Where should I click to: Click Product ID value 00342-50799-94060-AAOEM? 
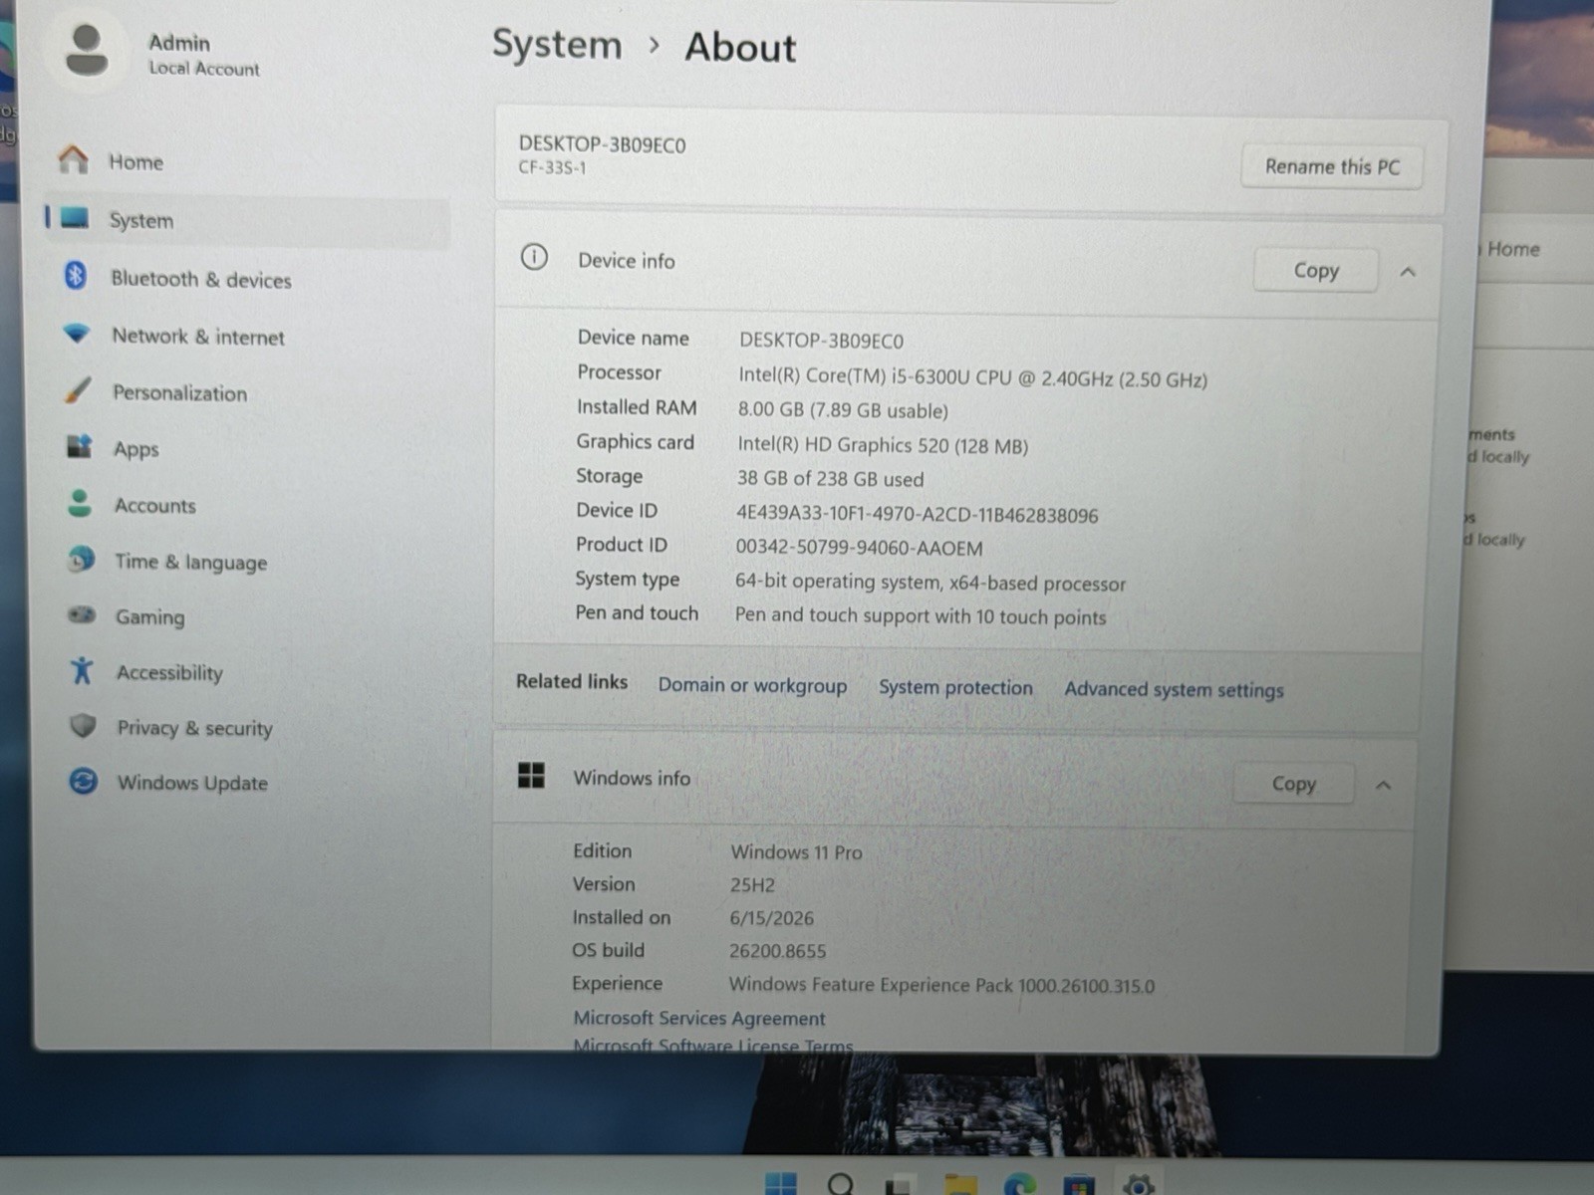[x=859, y=548]
